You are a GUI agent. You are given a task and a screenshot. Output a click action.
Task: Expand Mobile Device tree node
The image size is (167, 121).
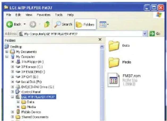12,112
